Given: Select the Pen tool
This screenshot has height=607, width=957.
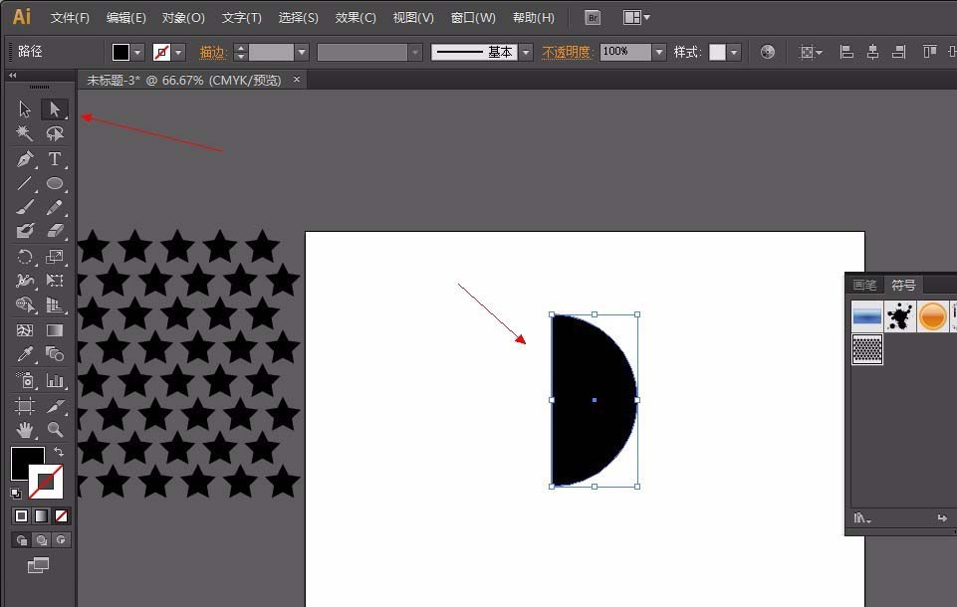Looking at the screenshot, I should pos(24,159).
